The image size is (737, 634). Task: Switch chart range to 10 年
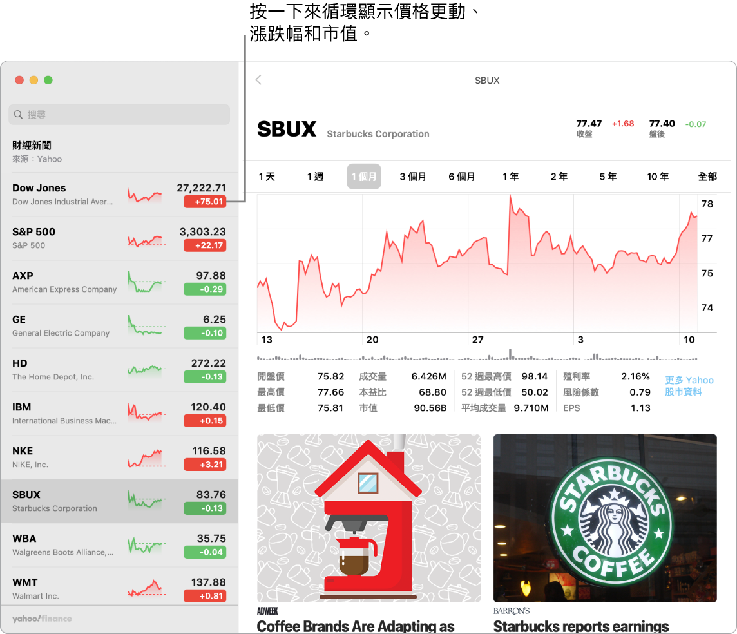pos(658,177)
